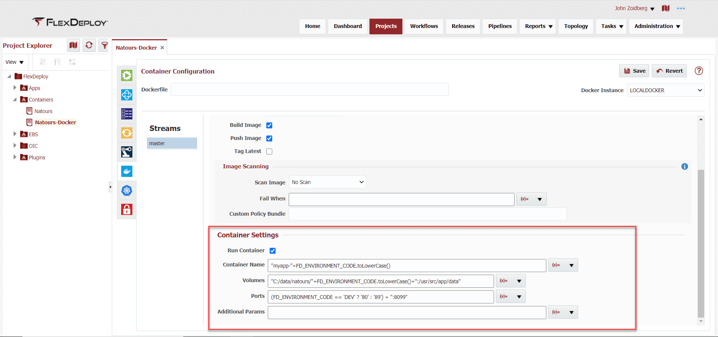Open the Ports expression dropdown
Screen dimensions: 718x337
coord(511,296)
